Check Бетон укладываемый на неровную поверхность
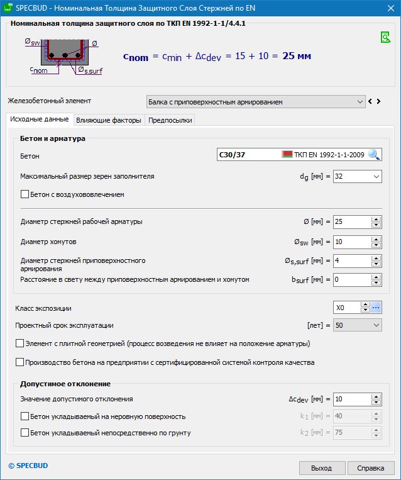 (26, 416)
